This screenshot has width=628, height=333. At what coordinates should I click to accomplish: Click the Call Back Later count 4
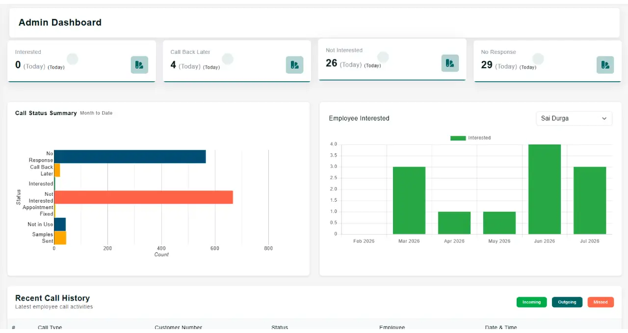(x=173, y=65)
